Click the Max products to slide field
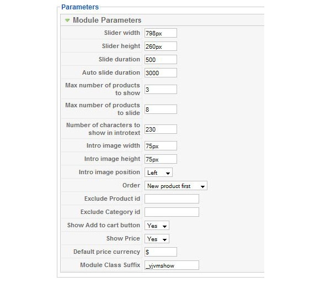 (x=160, y=109)
